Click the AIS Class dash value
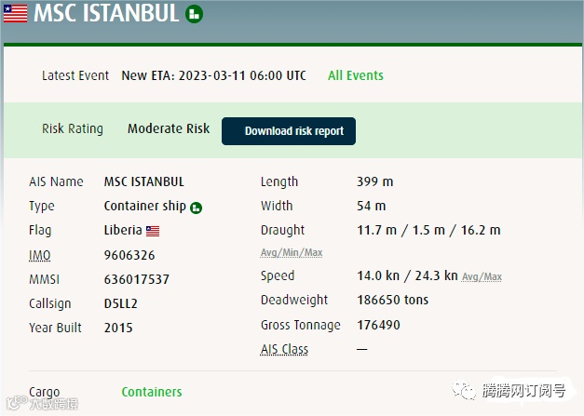Image resolution: width=584 pixels, height=416 pixels. point(362,349)
